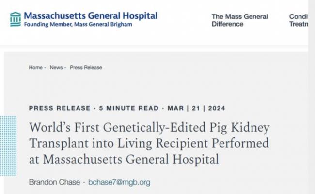This screenshot has height=194, width=315.
Task: Select Press Release breadcrumb link
Action: tap(86, 68)
